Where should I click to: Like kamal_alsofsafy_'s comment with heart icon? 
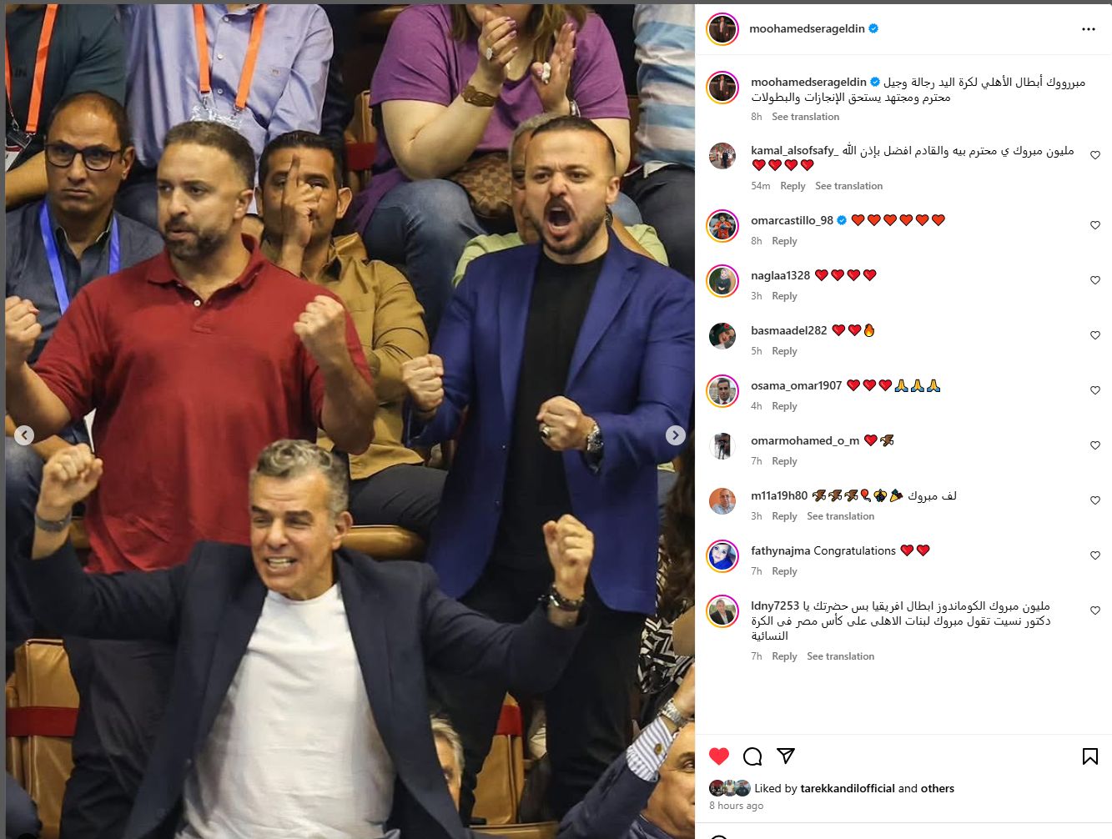pyautogui.click(x=1095, y=155)
